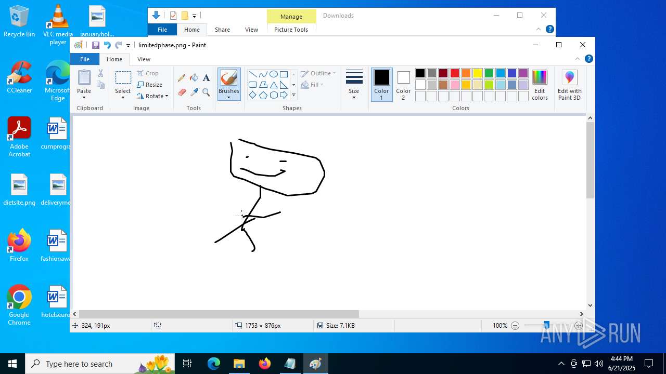This screenshot has height=374, width=666.
Task: Open Paint Help question mark icon
Action: tap(589, 59)
